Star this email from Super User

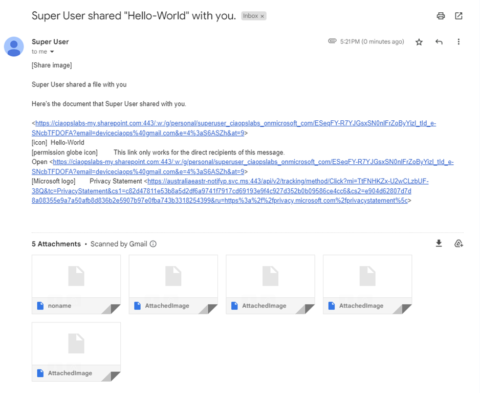click(419, 42)
